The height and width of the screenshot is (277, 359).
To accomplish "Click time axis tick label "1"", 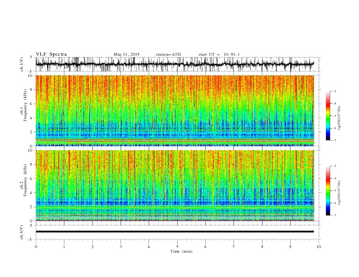I will (64, 247).
